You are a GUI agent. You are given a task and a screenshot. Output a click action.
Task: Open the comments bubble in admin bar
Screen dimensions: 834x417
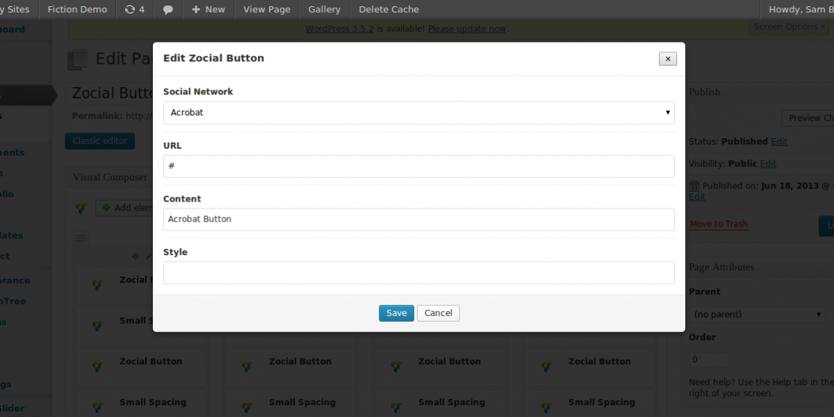click(x=168, y=9)
